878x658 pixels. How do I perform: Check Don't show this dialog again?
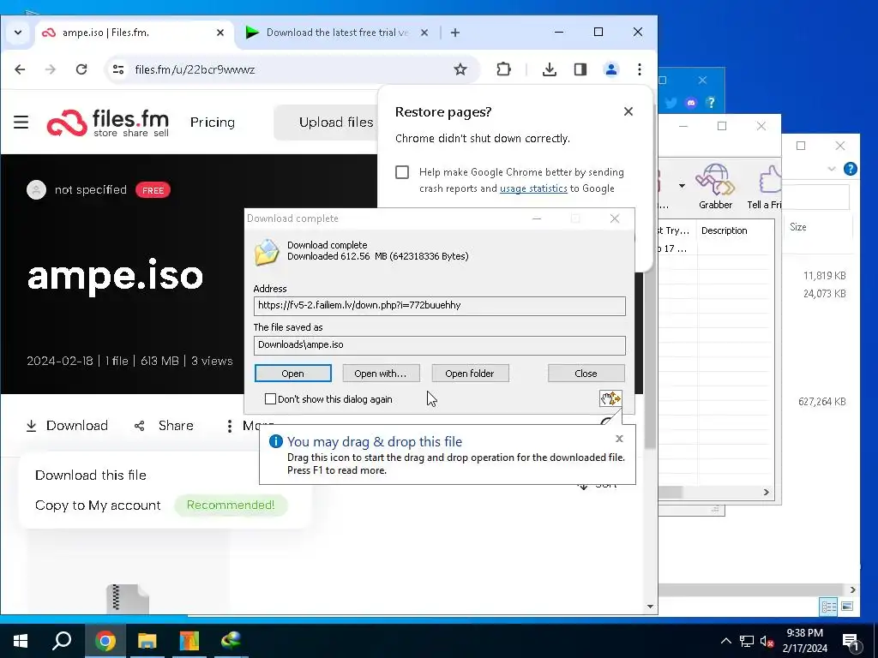click(x=270, y=399)
